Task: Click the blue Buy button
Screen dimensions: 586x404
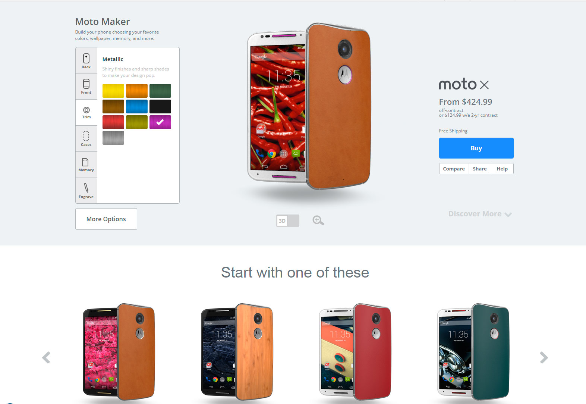Action: [x=476, y=148]
